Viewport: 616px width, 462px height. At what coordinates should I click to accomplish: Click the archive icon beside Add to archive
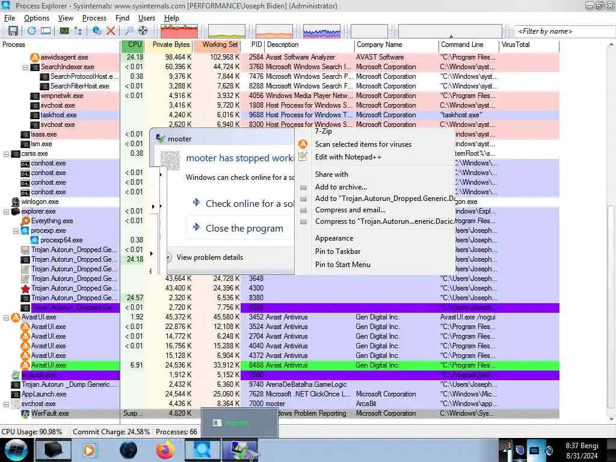click(303, 188)
